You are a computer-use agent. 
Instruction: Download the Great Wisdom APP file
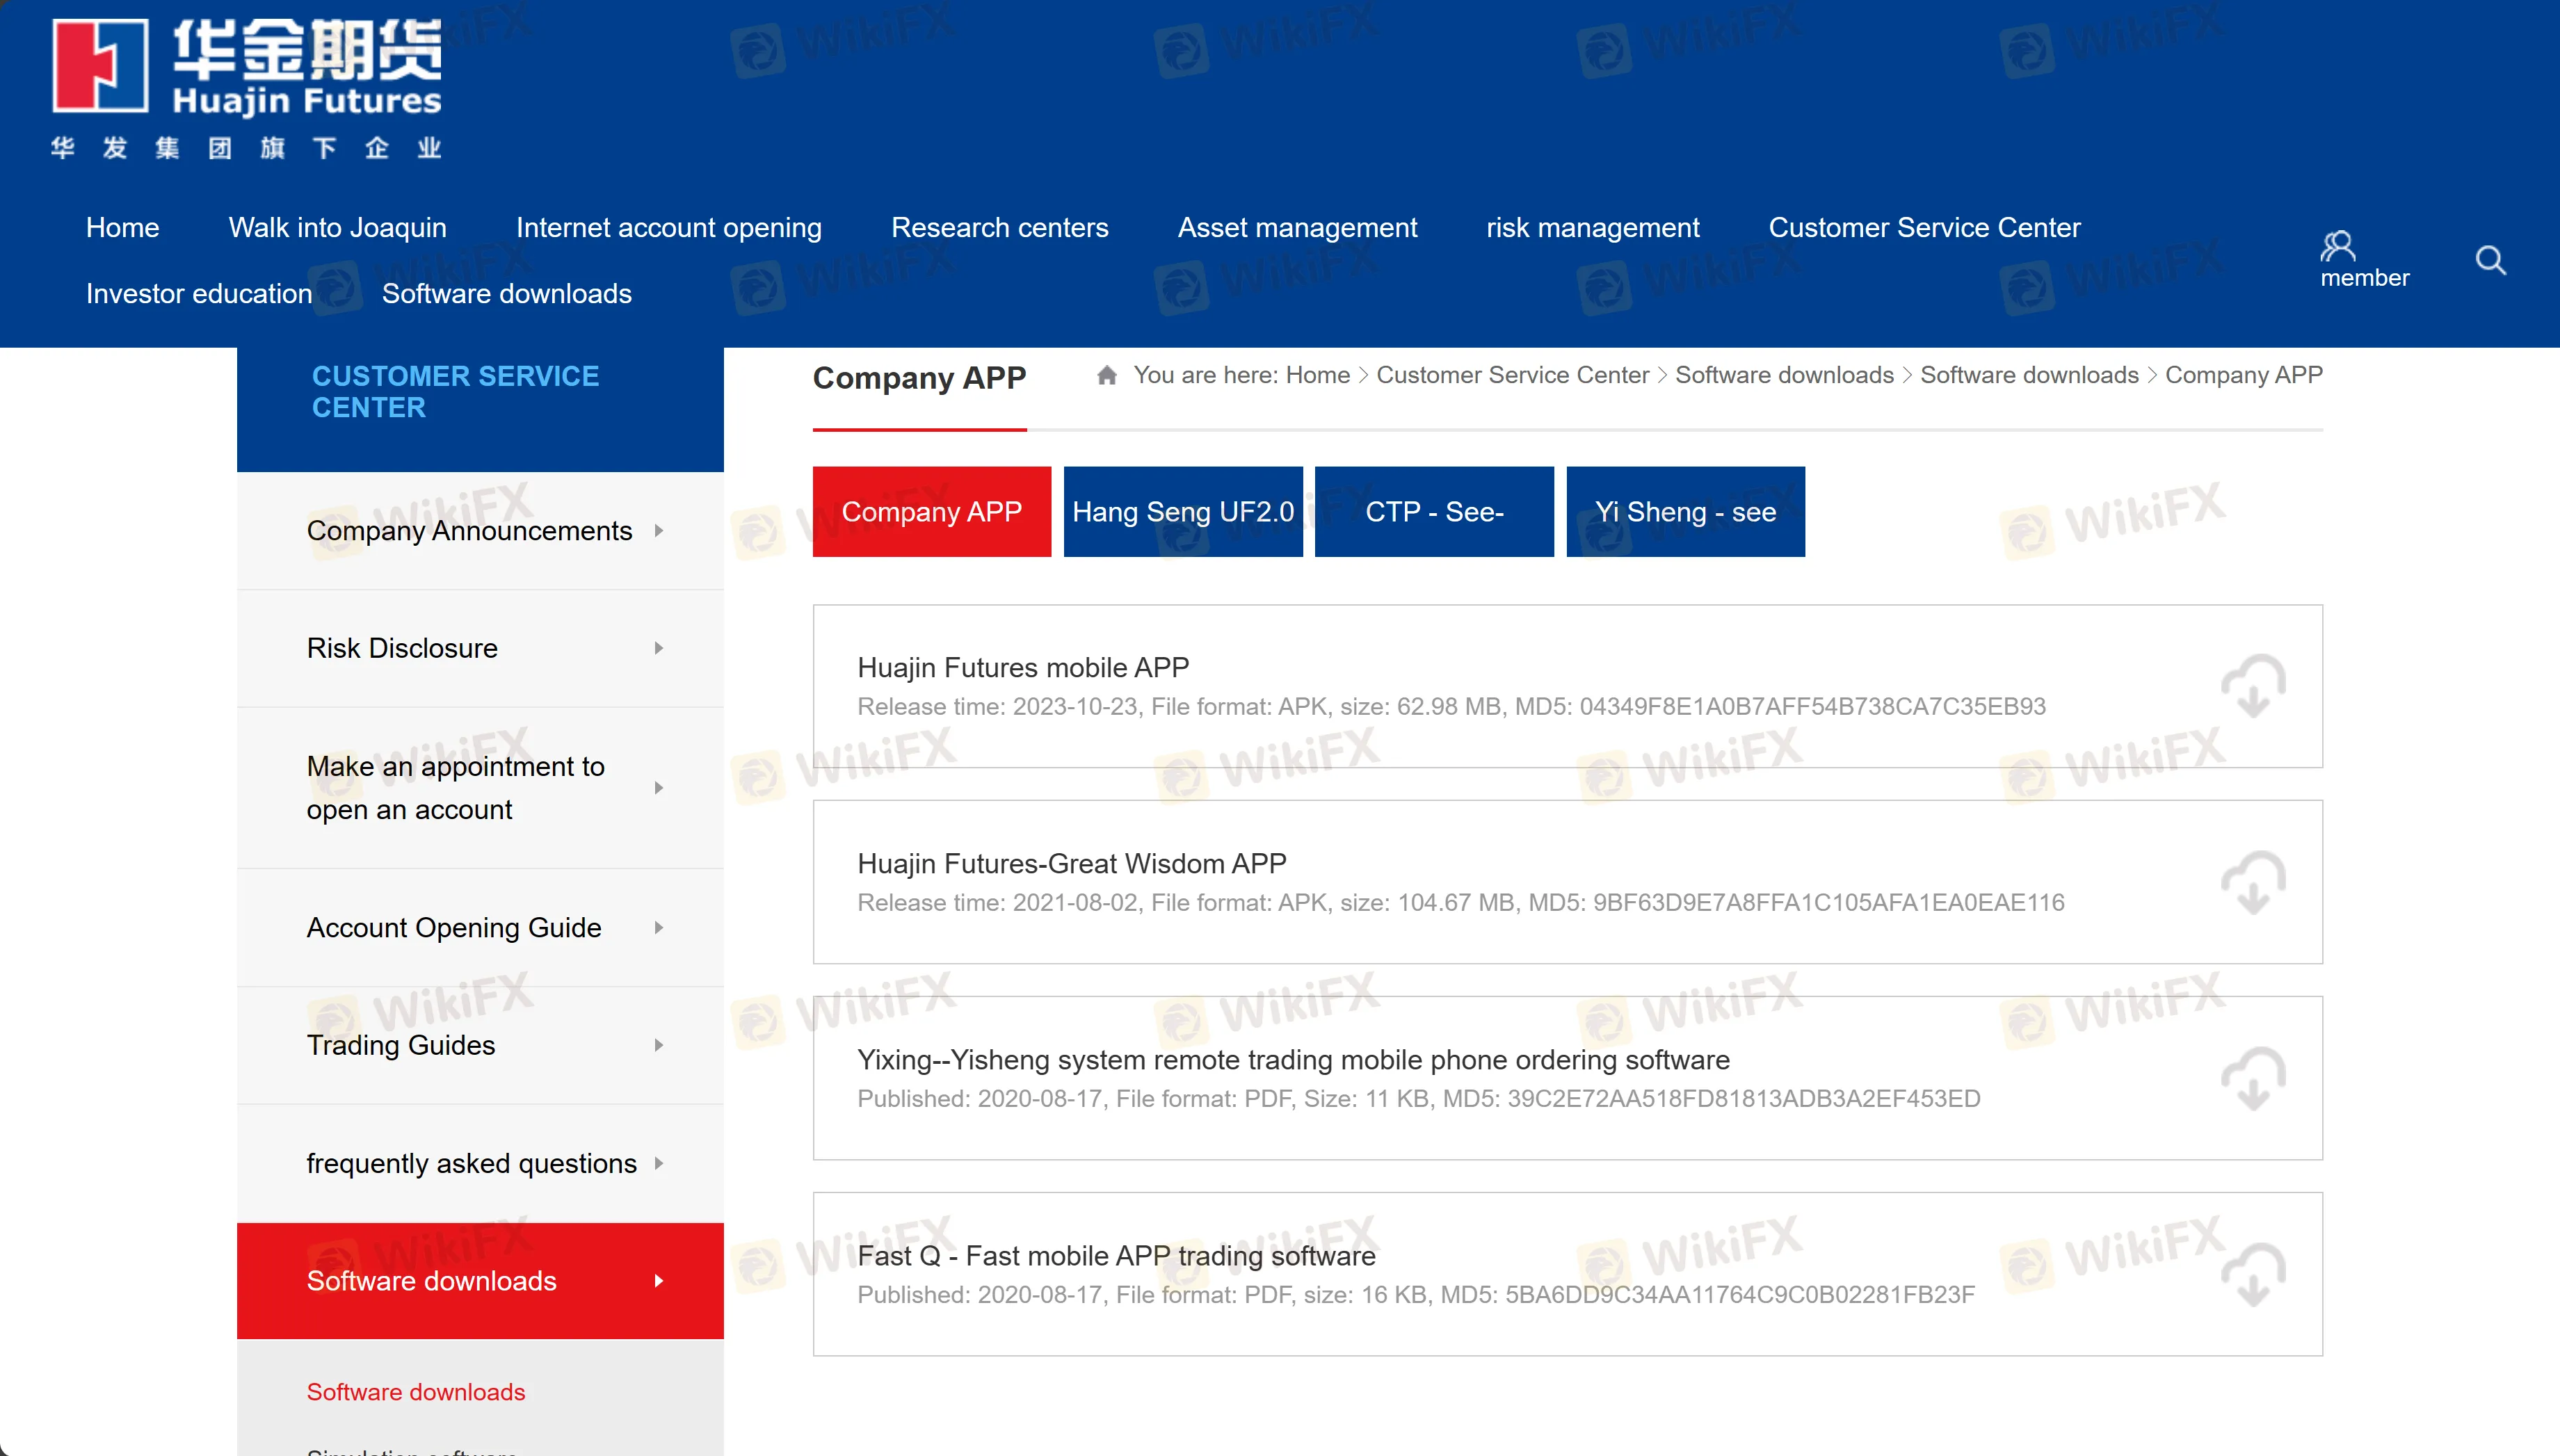[x=2253, y=882]
